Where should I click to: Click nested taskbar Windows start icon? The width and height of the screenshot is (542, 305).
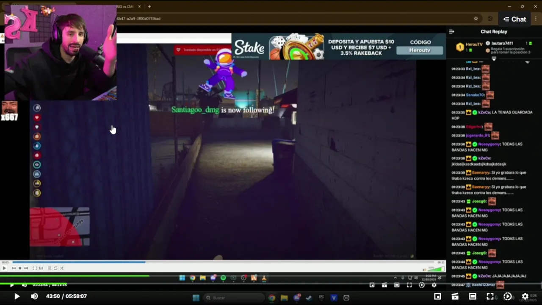coord(182,278)
